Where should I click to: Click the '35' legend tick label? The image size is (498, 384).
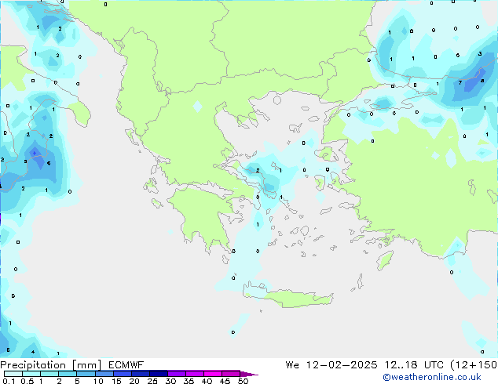click(x=189, y=381)
